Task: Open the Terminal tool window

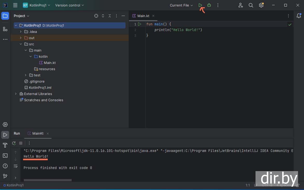Action: (5, 156)
